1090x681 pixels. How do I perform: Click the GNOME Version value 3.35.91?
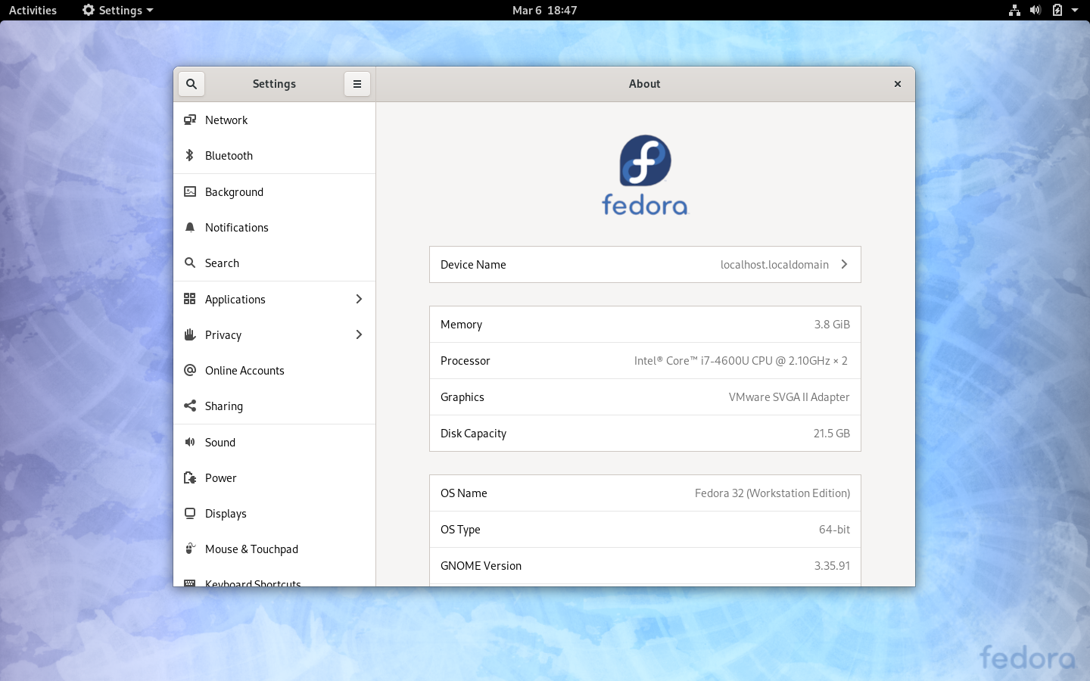[x=832, y=566]
